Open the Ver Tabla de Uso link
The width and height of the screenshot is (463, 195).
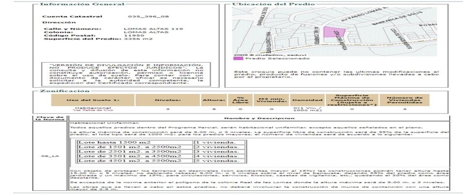point(88,111)
